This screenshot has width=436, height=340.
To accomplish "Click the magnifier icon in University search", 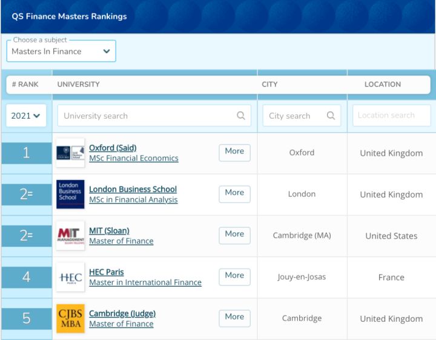I will click(241, 115).
